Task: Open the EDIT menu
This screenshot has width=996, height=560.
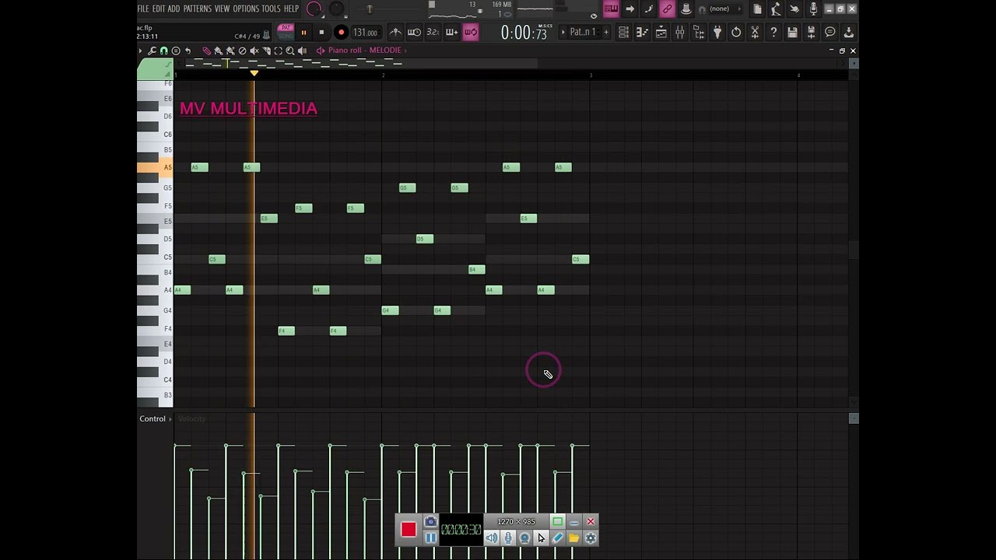Action: (x=159, y=9)
